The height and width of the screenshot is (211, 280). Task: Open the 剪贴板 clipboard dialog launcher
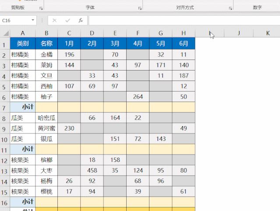click(x=41, y=8)
